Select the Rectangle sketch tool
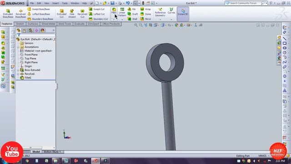 coord(285,43)
